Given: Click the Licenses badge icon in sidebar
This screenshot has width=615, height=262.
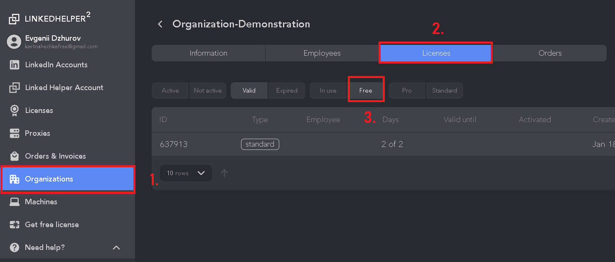Looking at the screenshot, I should 15,110.
